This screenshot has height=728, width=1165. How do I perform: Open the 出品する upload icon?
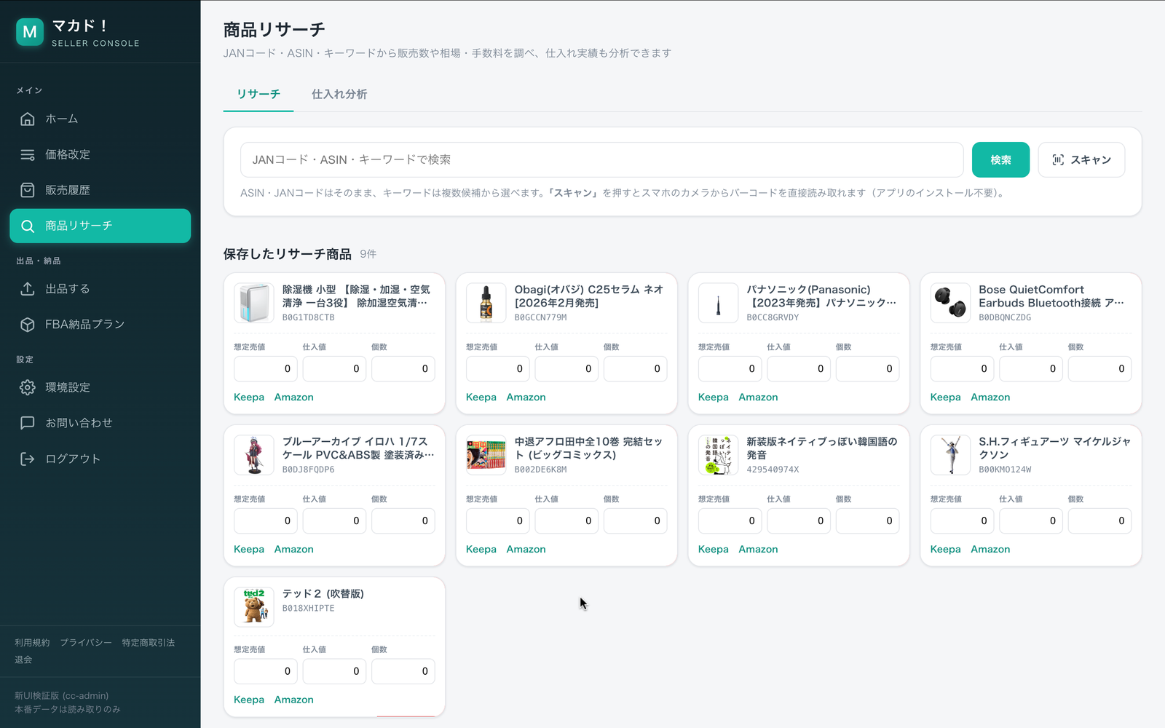(x=28, y=289)
